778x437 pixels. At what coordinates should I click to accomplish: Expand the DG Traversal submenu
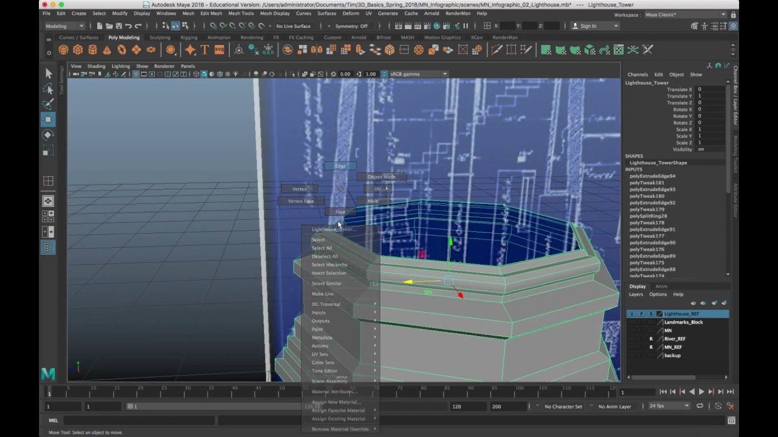pos(343,304)
